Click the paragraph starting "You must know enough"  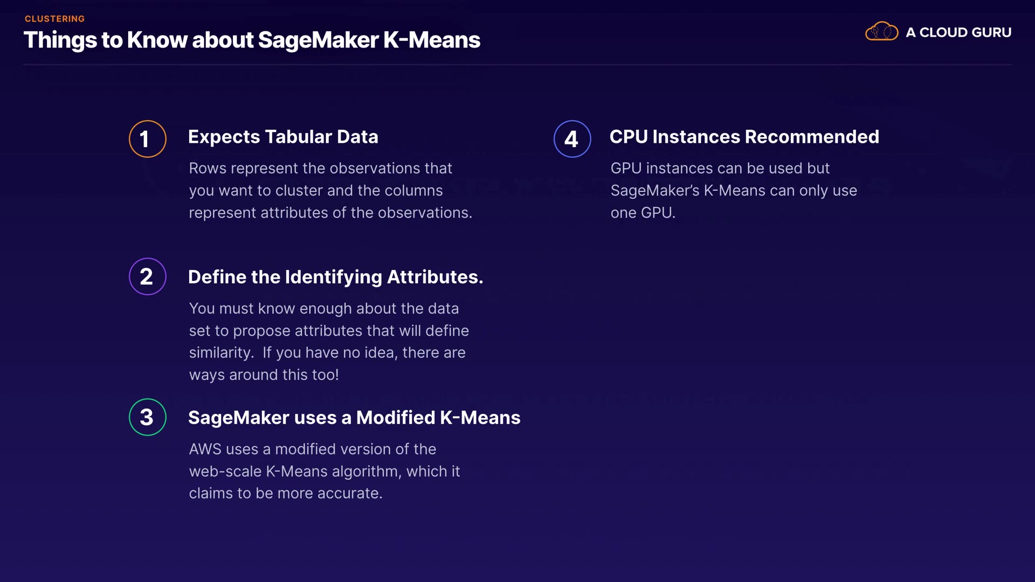(328, 341)
